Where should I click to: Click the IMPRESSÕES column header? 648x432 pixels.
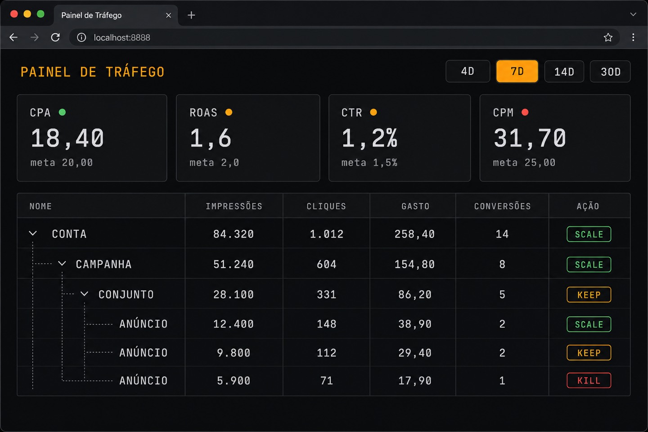[234, 206]
